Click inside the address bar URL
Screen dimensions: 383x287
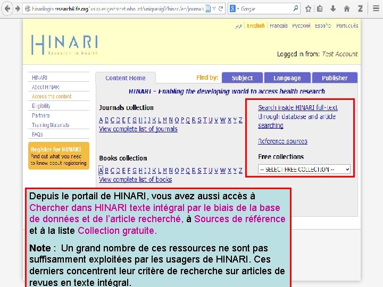[x=118, y=9]
